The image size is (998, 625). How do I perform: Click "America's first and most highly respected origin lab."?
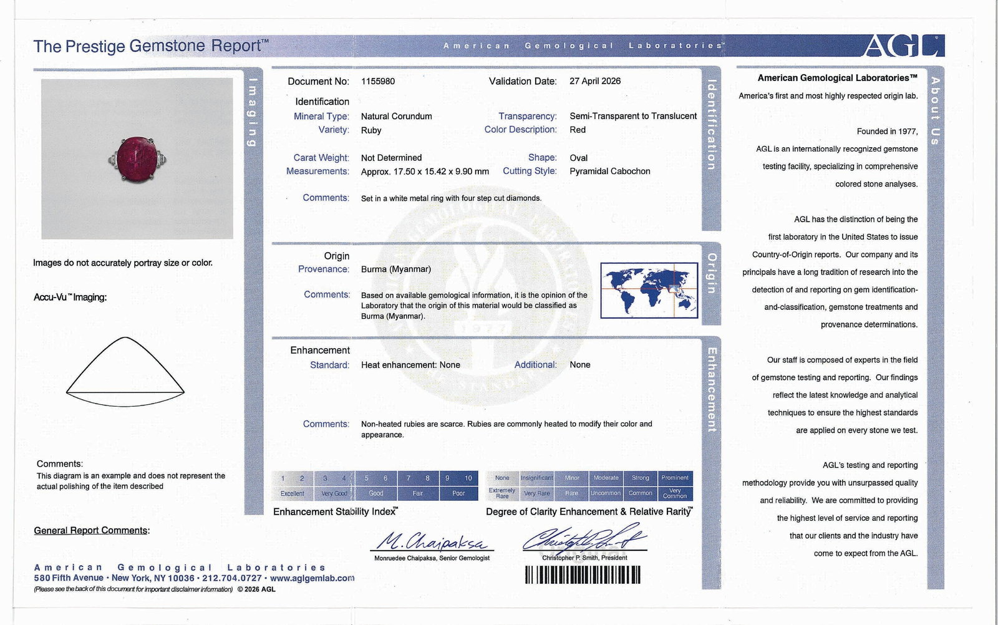click(828, 96)
